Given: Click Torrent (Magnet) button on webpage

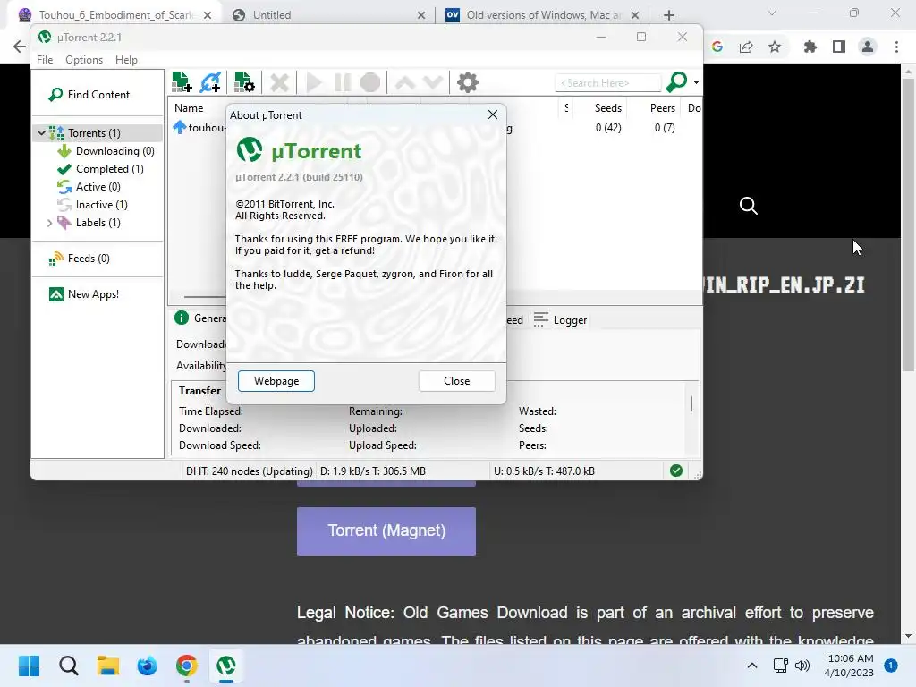Looking at the screenshot, I should tap(386, 531).
